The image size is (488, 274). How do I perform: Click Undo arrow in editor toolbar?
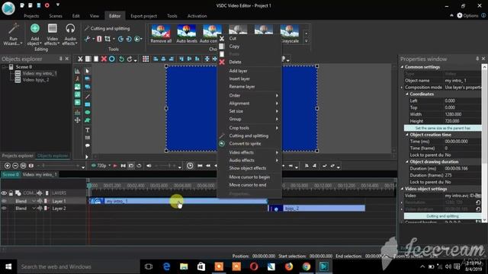pos(121,59)
